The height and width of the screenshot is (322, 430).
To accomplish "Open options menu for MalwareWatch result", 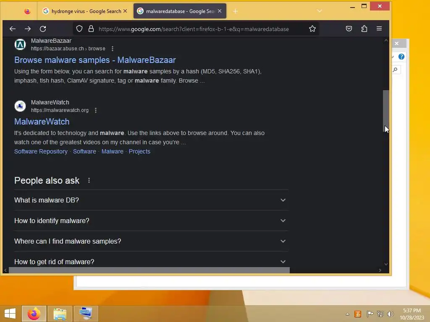I will [x=96, y=110].
